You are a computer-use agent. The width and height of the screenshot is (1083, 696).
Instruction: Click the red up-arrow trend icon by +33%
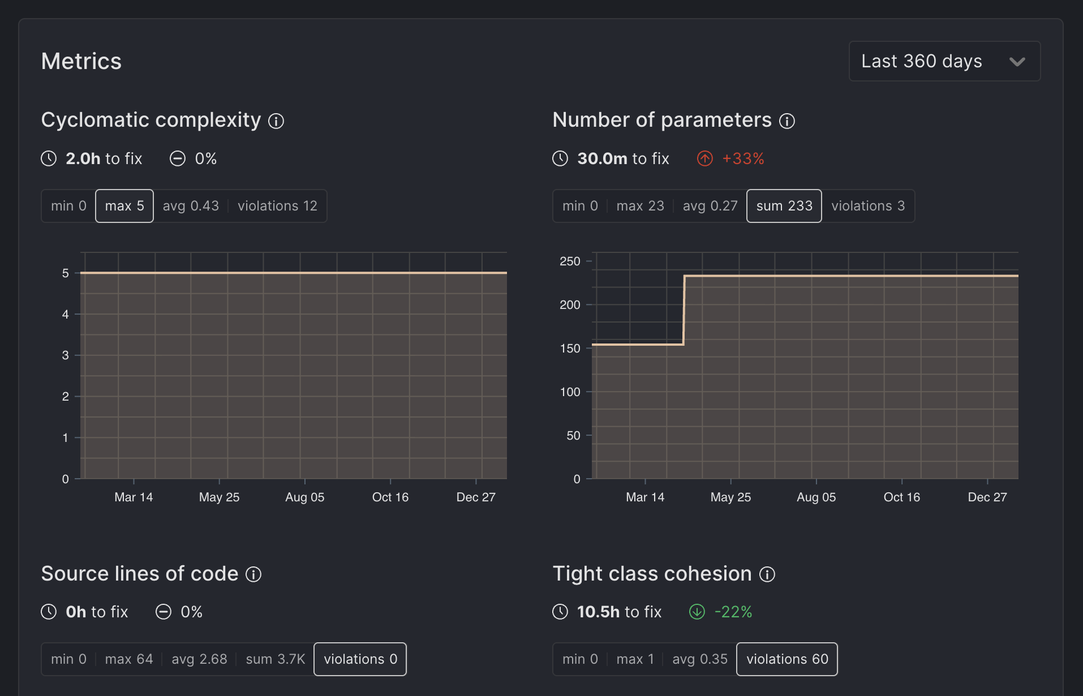pos(704,159)
